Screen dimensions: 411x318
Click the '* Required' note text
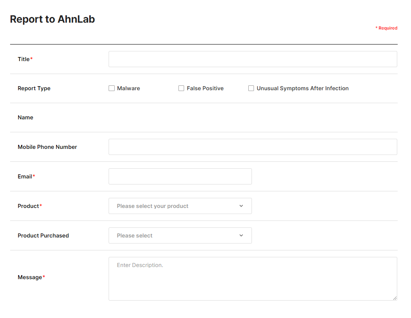click(x=386, y=28)
